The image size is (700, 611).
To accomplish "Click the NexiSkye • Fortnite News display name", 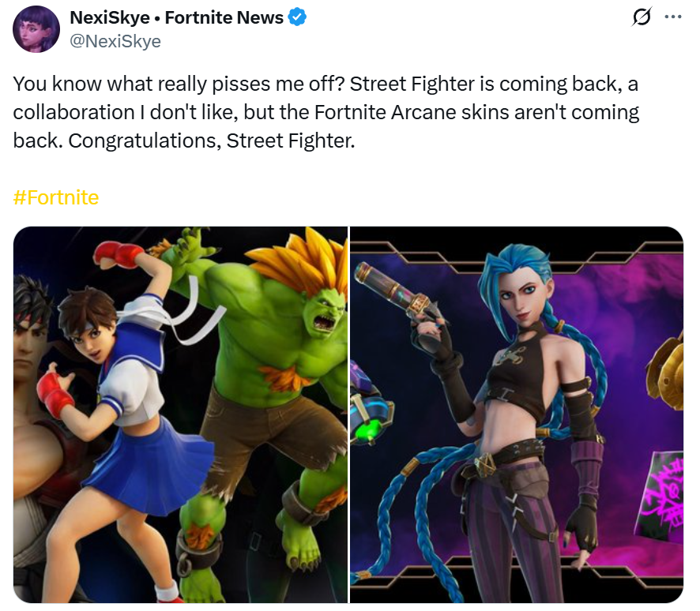I will 177,17.
